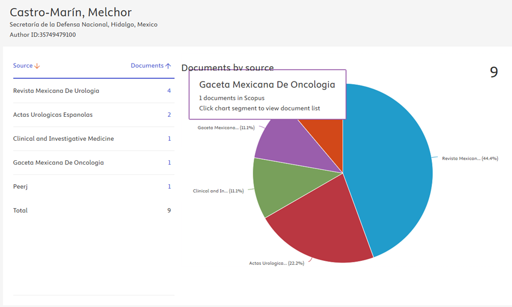The image size is (512, 307).
Task: Open document count in Gaceta Mexicana table row
Action: tap(169, 162)
